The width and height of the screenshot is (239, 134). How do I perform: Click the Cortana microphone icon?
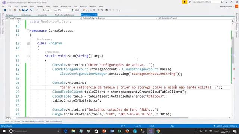coord(58,131)
